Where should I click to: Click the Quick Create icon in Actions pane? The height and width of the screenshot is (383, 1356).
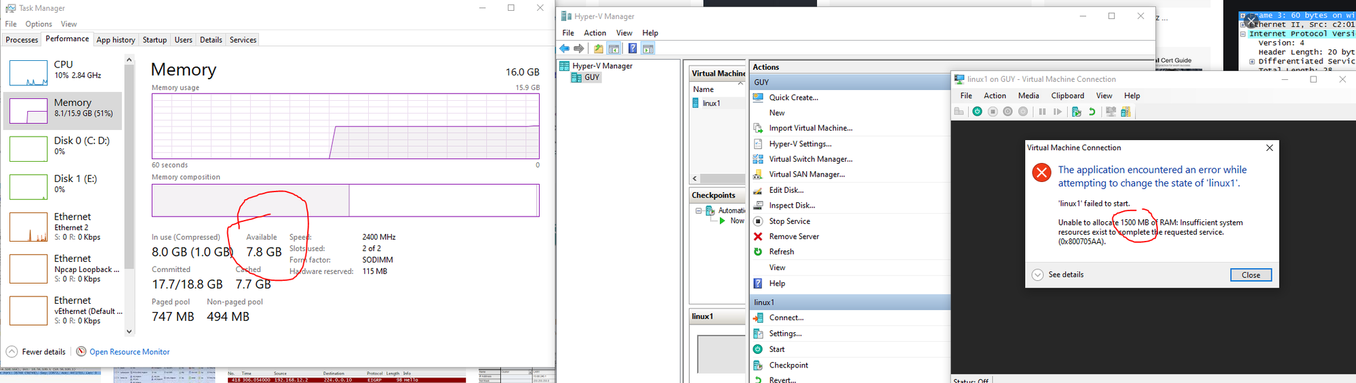758,97
